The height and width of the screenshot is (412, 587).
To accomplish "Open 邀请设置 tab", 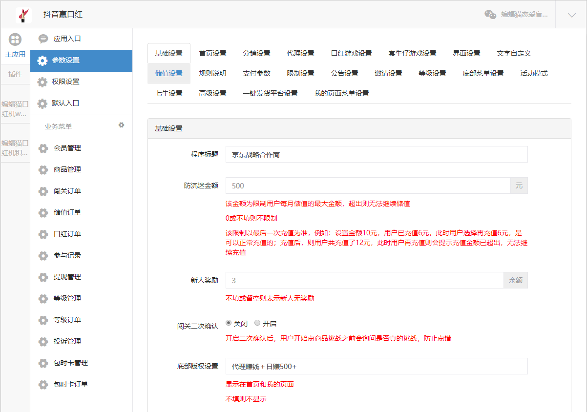I will click(x=388, y=73).
